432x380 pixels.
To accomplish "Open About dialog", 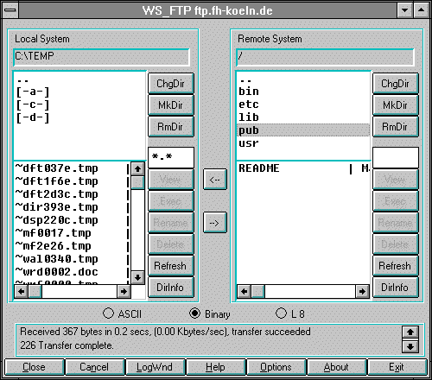I will [x=336, y=367].
